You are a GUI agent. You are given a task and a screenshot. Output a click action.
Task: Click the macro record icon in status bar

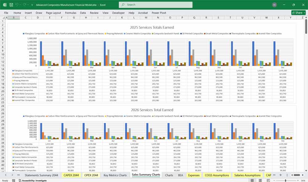click(x=14, y=180)
